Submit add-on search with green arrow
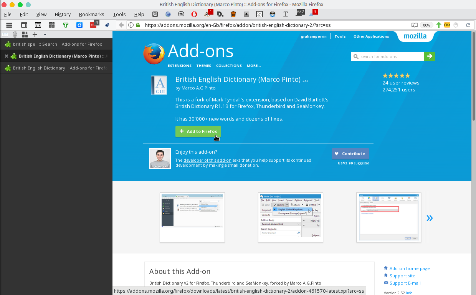Viewport: 476px width, 295px height. point(430,56)
